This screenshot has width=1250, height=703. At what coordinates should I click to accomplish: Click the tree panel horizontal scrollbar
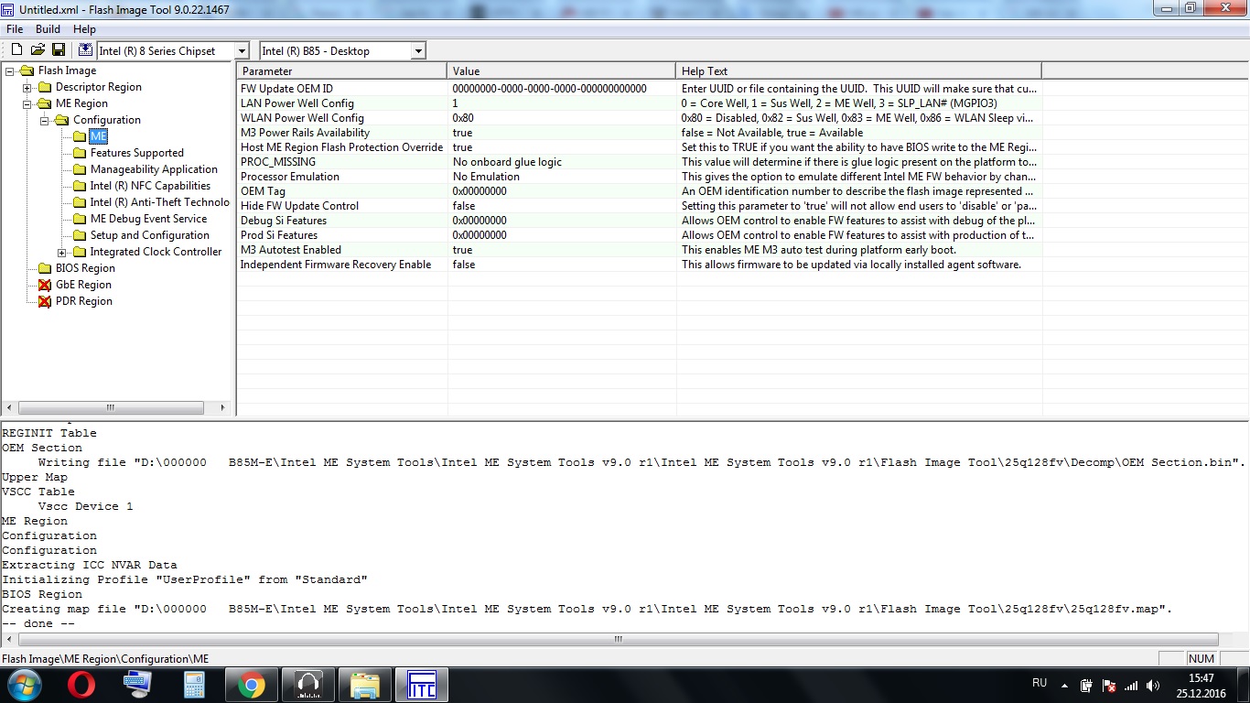(x=112, y=408)
